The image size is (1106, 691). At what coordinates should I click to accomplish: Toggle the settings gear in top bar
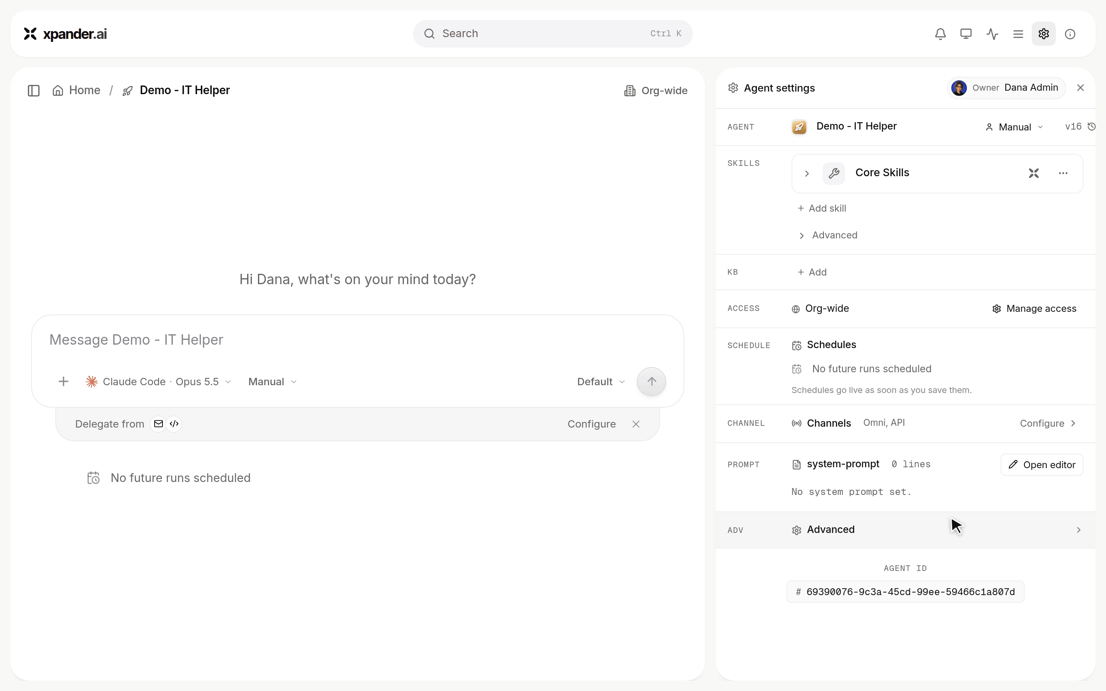tap(1043, 34)
